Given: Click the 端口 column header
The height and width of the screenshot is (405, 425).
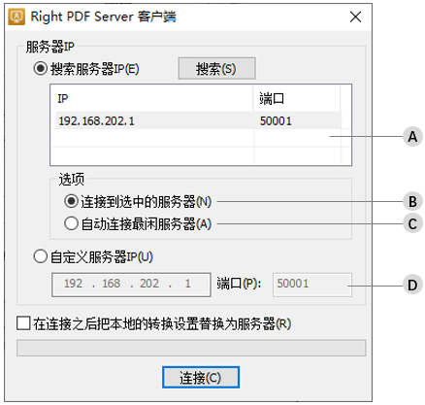Looking at the screenshot, I should (297, 98).
